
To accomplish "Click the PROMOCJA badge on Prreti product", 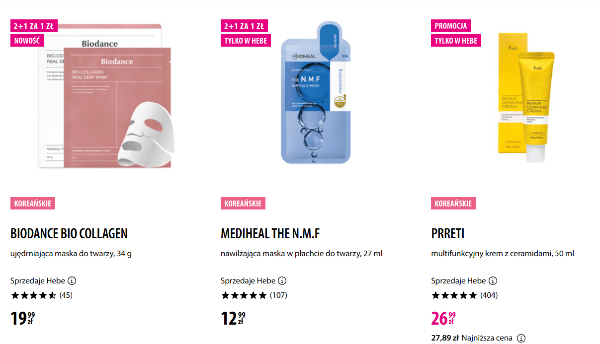I will 450,26.
